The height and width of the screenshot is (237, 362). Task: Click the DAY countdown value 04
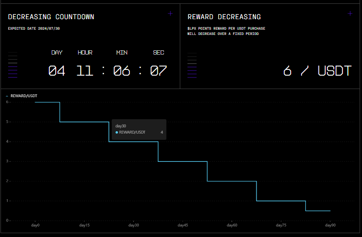pyautogui.click(x=57, y=71)
